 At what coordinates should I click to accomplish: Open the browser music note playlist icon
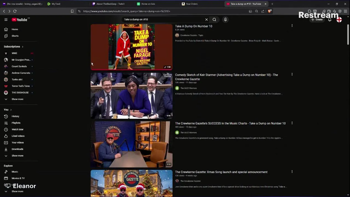[323, 11]
